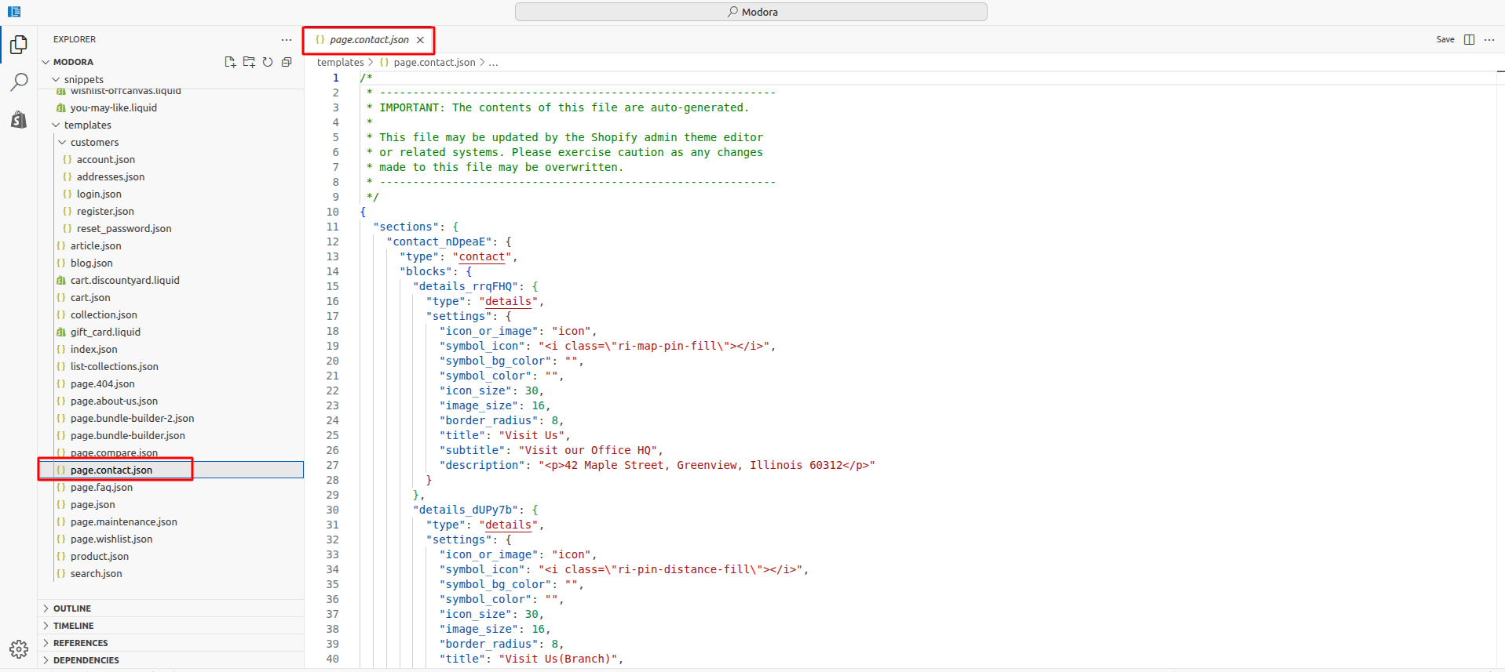Open collection.json file

[x=104, y=314]
